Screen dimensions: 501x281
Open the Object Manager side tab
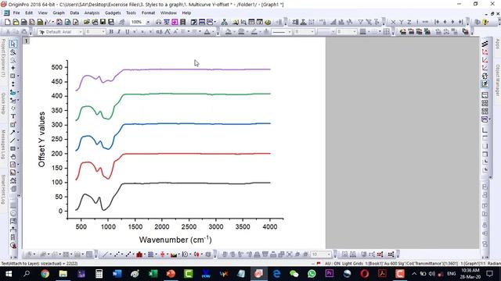(x=498, y=80)
